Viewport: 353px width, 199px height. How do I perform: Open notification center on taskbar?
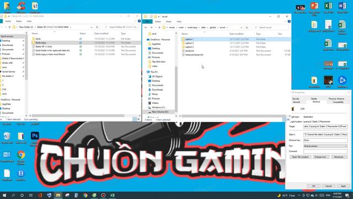pyautogui.click(x=347, y=195)
